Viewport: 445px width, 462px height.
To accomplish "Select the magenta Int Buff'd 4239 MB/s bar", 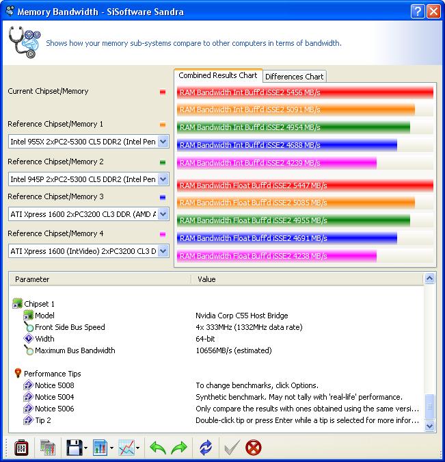I will [277, 163].
